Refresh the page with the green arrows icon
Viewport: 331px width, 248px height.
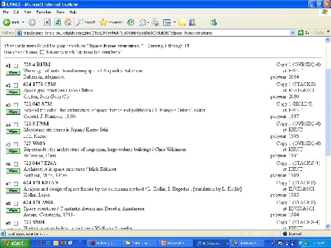[x=57, y=22]
